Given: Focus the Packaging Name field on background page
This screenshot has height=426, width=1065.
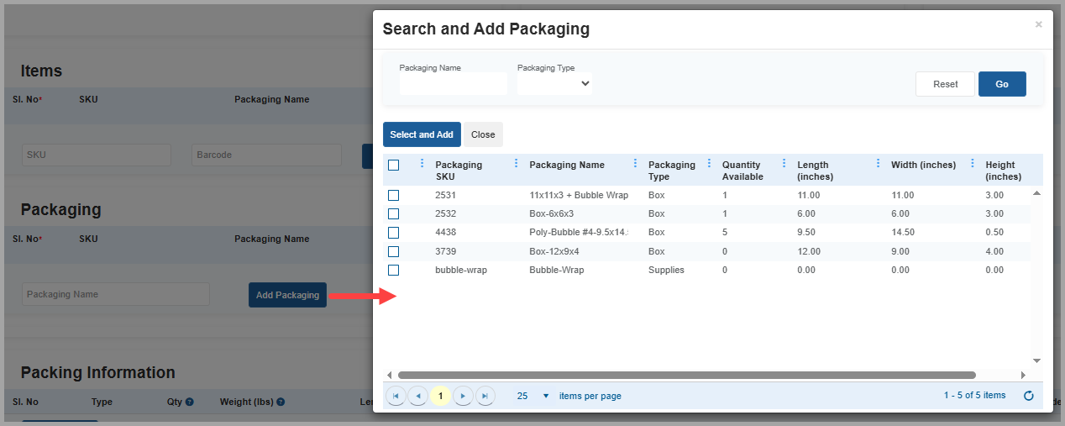Looking at the screenshot, I should point(116,294).
